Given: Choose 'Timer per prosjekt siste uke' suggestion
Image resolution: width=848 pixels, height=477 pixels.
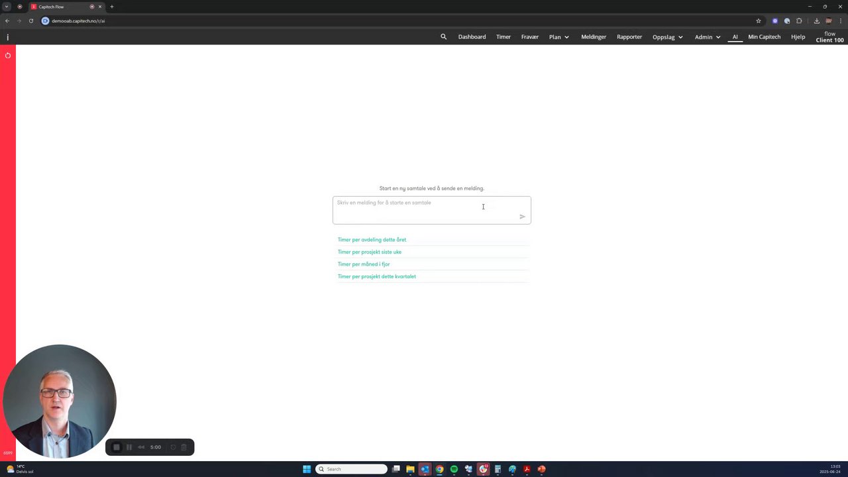Looking at the screenshot, I should tap(370, 252).
